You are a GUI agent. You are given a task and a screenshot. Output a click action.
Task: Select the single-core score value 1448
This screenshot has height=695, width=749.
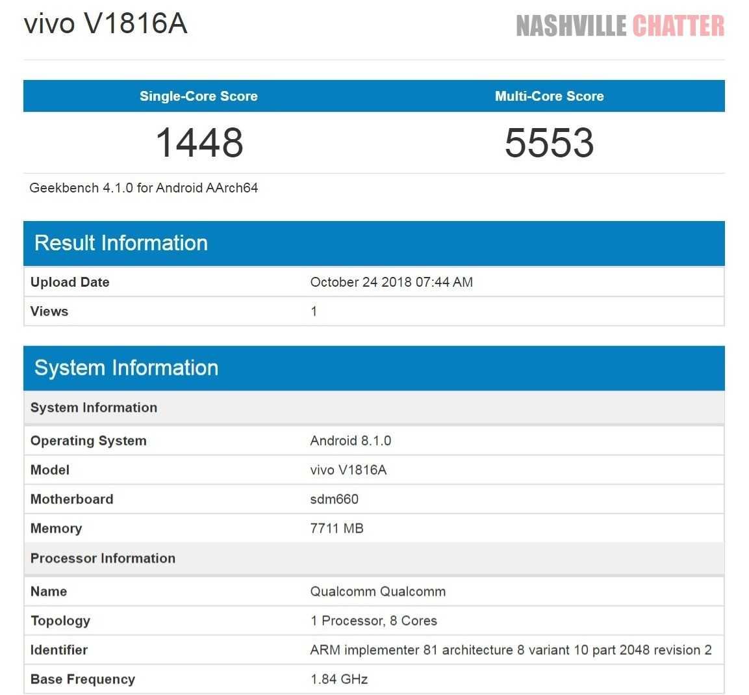[x=199, y=142]
